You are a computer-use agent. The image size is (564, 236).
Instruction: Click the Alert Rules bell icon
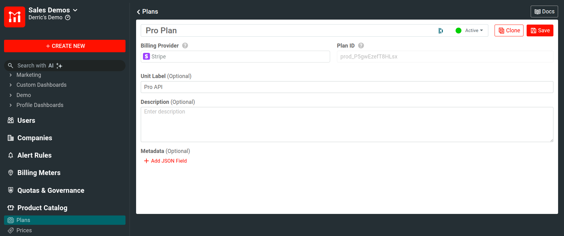pos(11,155)
